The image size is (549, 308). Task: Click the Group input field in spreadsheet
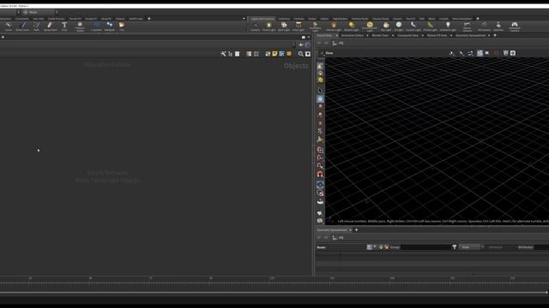(426, 247)
